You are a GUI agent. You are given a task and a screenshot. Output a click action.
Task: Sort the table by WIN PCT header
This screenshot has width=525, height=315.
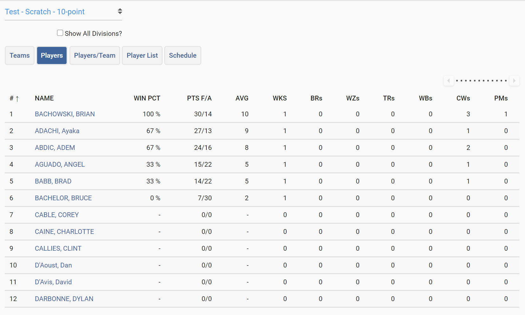147,98
